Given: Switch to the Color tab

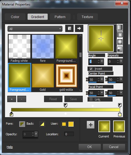Looking at the screenshot, I should pos(15,17).
